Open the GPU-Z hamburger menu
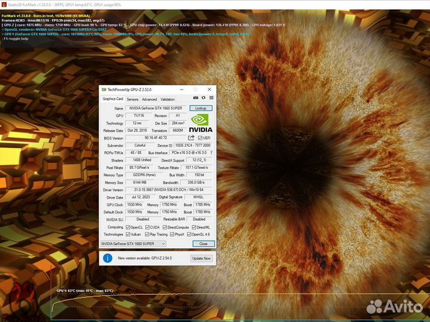 [x=211, y=98]
